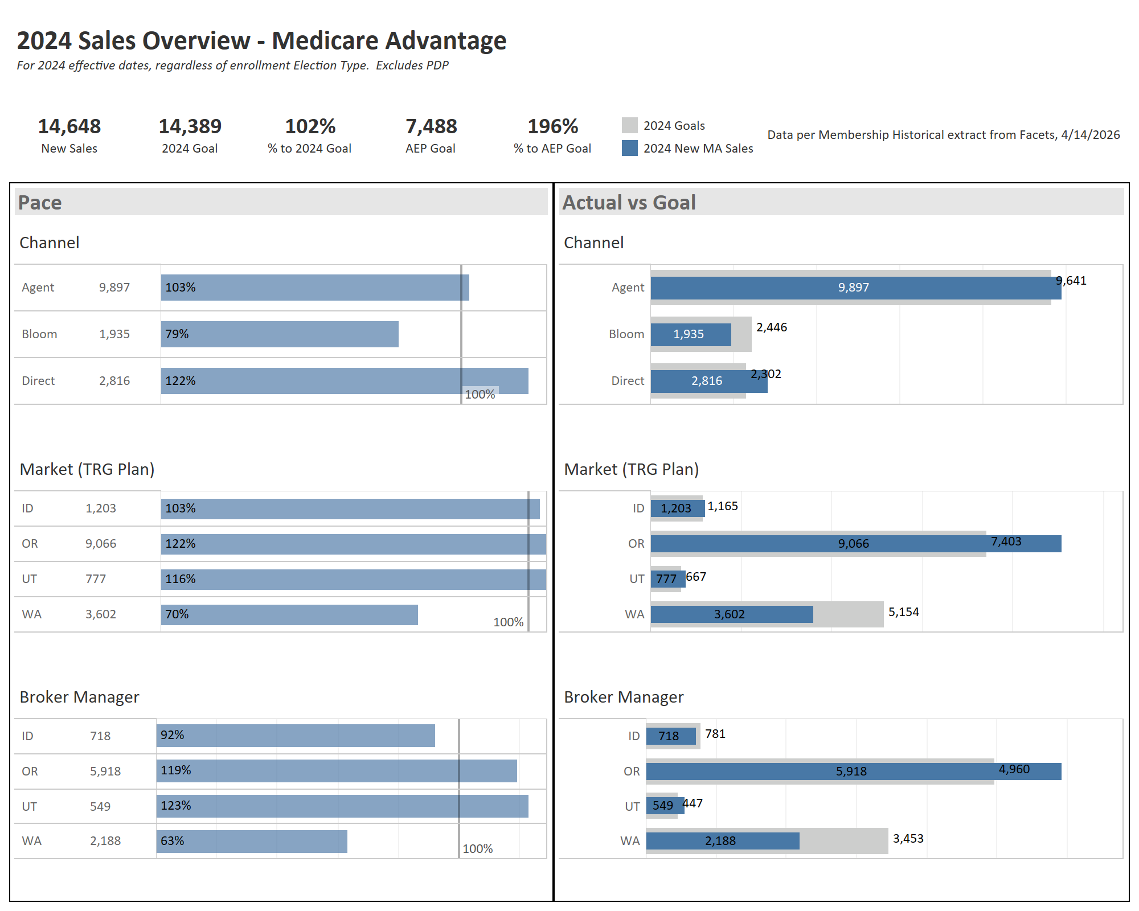The image size is (1139, 911).
Task: Select the 100% reference line label
Action: pos(480,393)
